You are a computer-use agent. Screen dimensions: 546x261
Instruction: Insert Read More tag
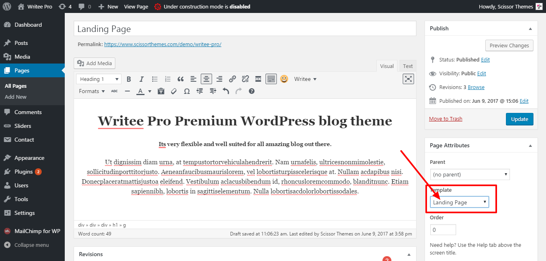(x=258, y=79)
